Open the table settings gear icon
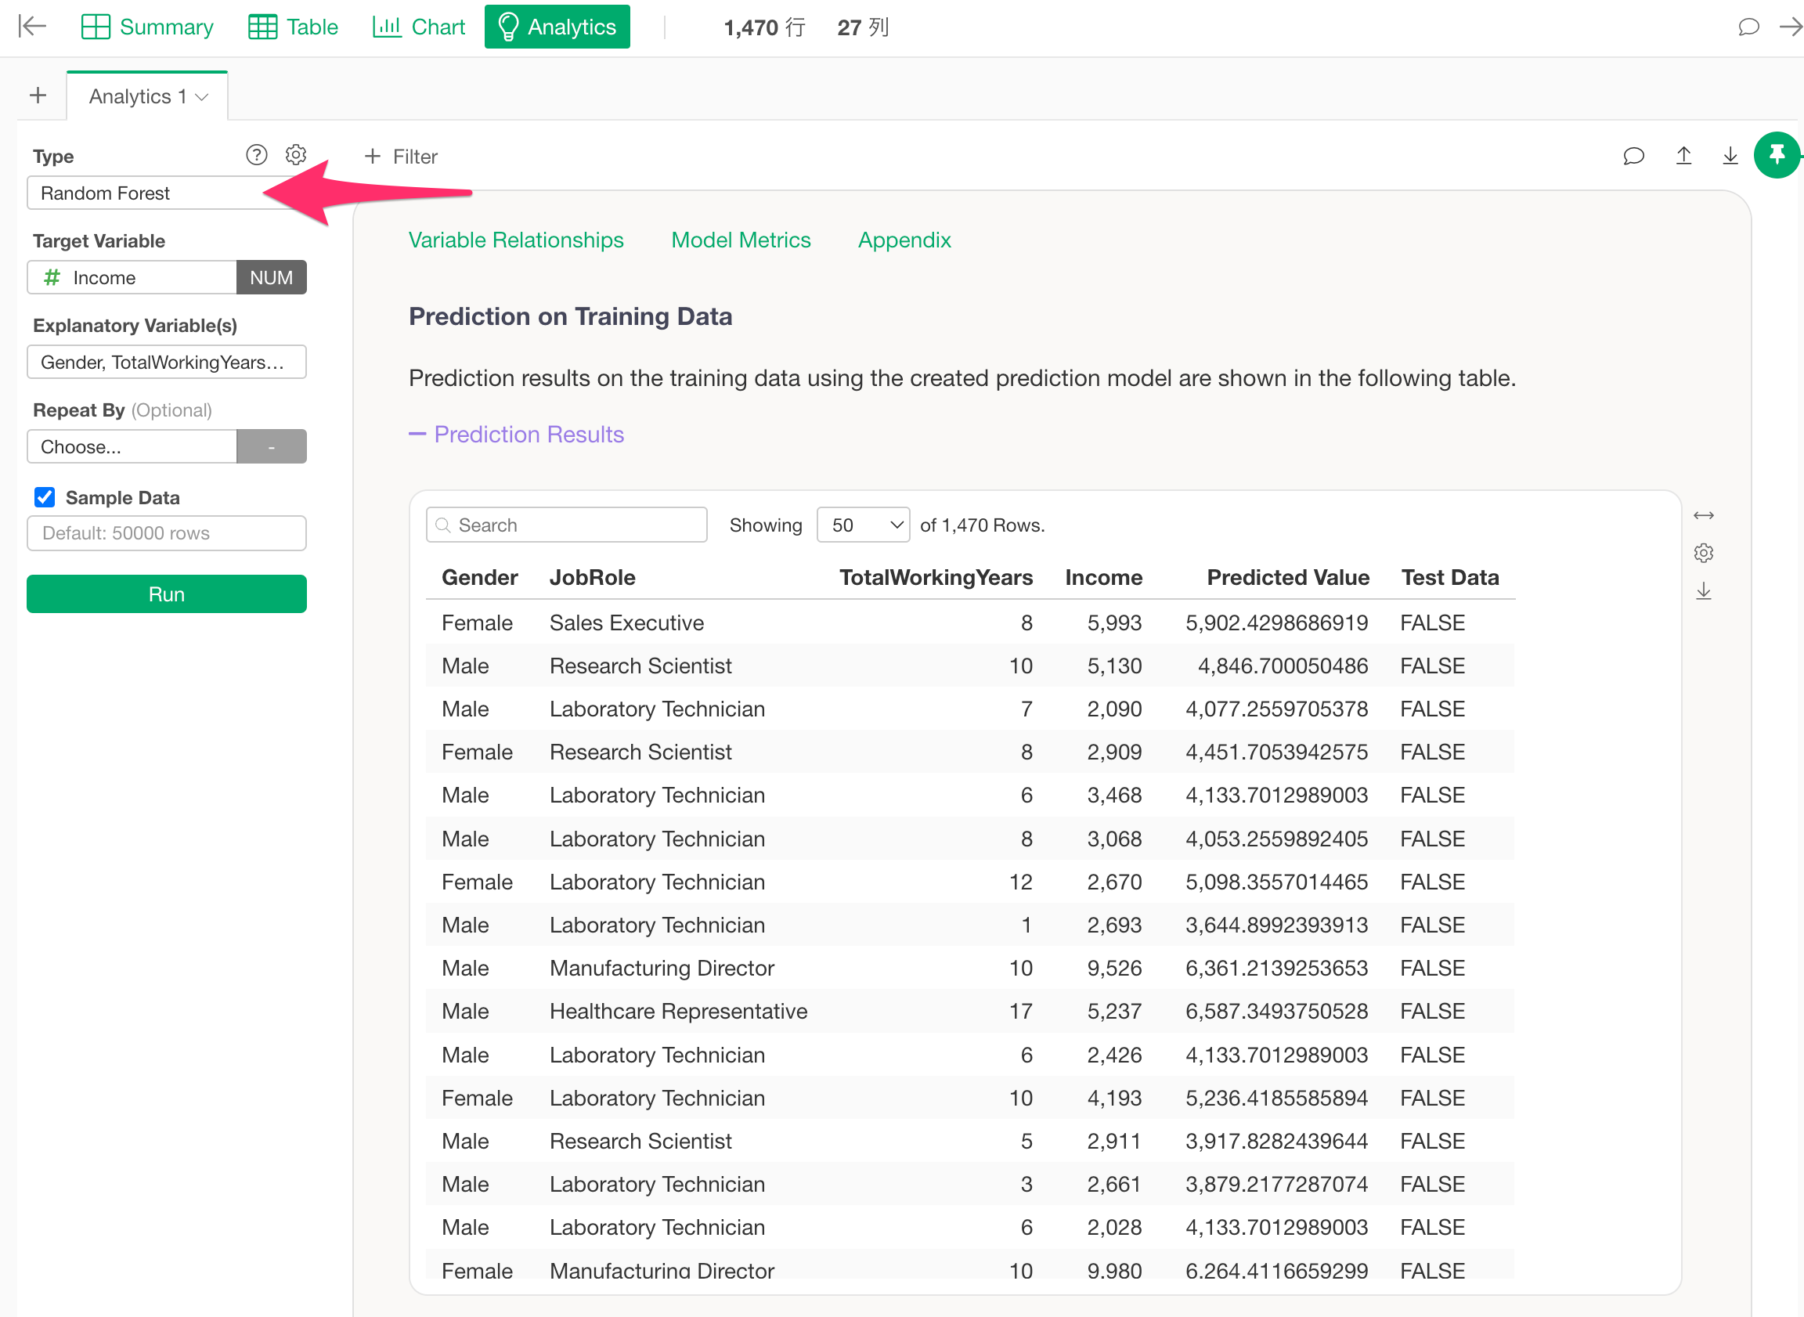This screenshot has height=1317, width=1804. coord(1703,554)
